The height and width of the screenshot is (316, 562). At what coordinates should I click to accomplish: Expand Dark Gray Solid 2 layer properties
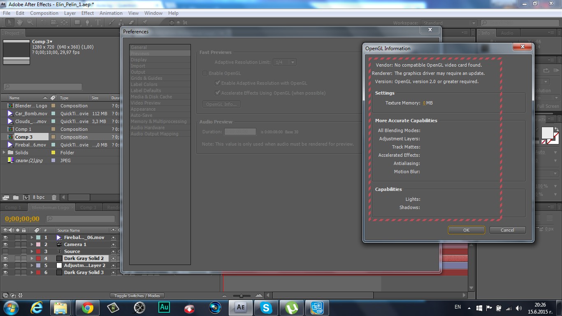pyautogui.click(x=32, y=258)
